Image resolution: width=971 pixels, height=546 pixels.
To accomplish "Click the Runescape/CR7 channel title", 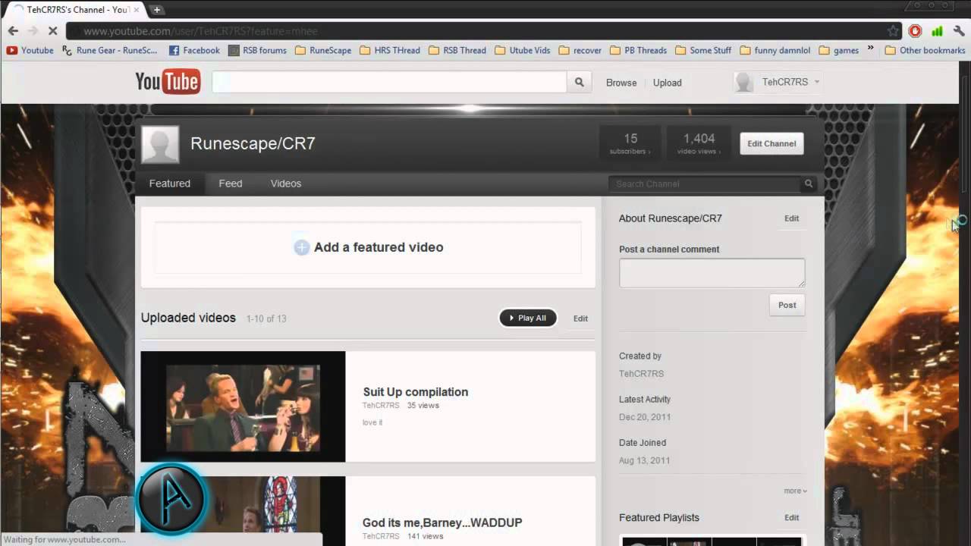I will click(x=253, y=143).
